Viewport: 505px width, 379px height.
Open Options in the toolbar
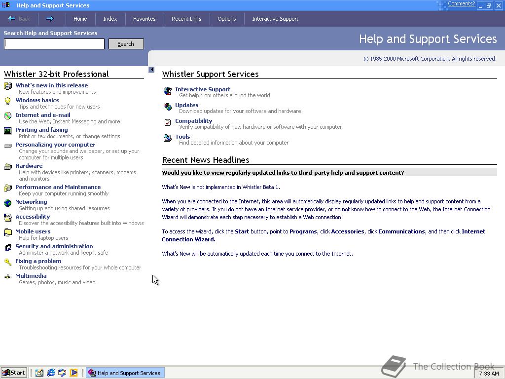(x=227, y=19)
